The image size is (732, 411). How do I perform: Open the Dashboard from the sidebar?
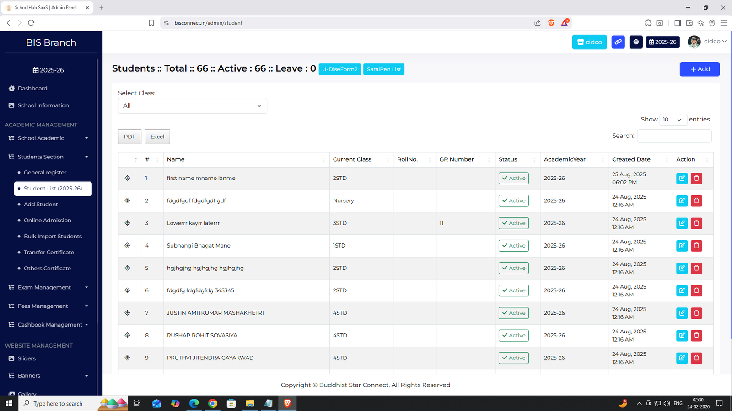tap(32, 88)
